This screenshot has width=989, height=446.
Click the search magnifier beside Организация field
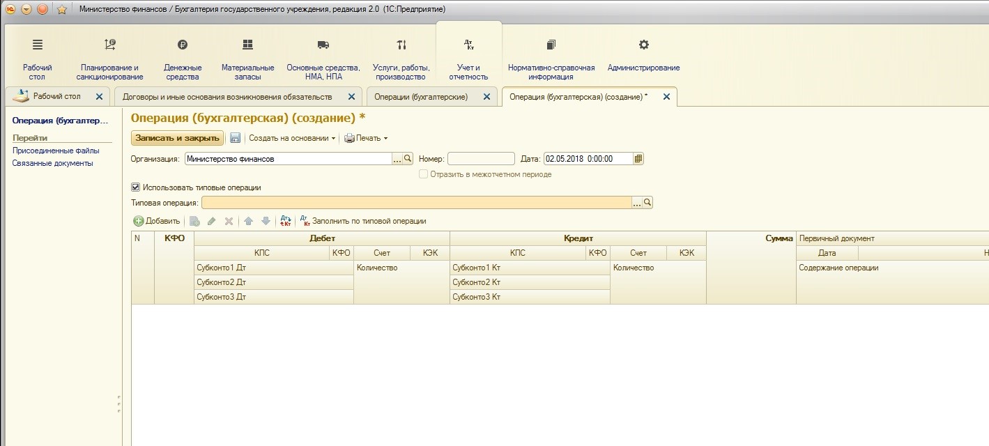[x=408, y=159]
